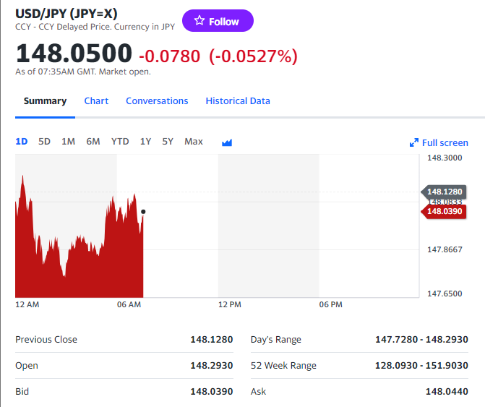Show the YTD chart range
Screen dimensions: 485x407
(x=120, y=142)
